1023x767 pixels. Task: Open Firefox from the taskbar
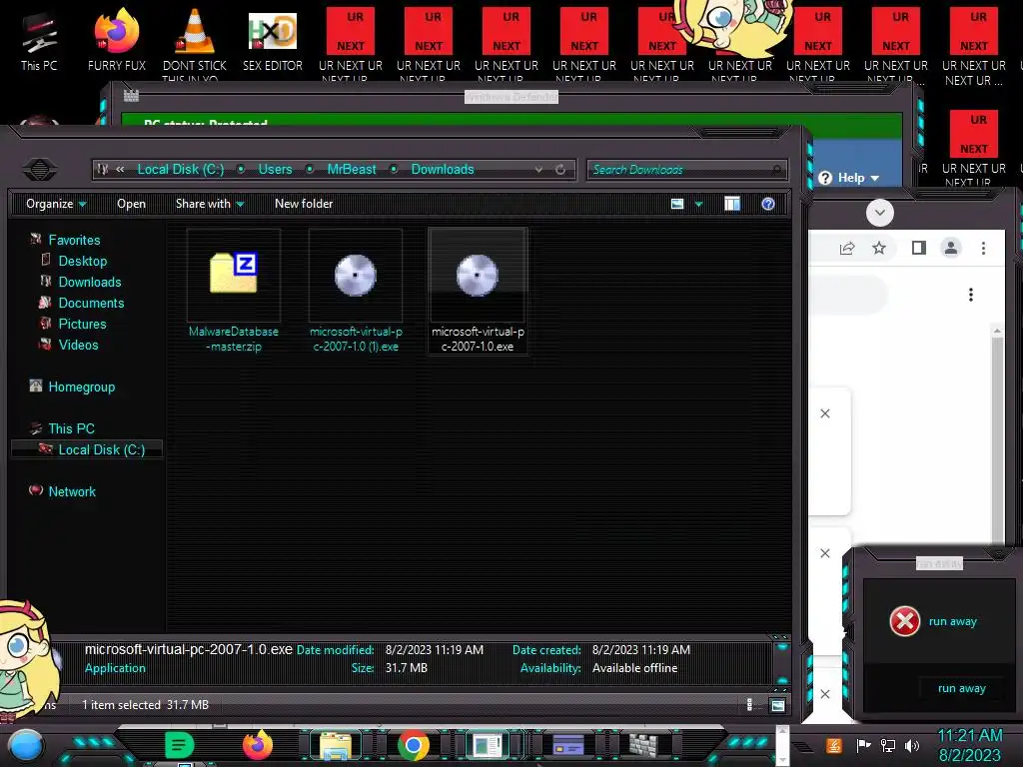tap(258, 745)
